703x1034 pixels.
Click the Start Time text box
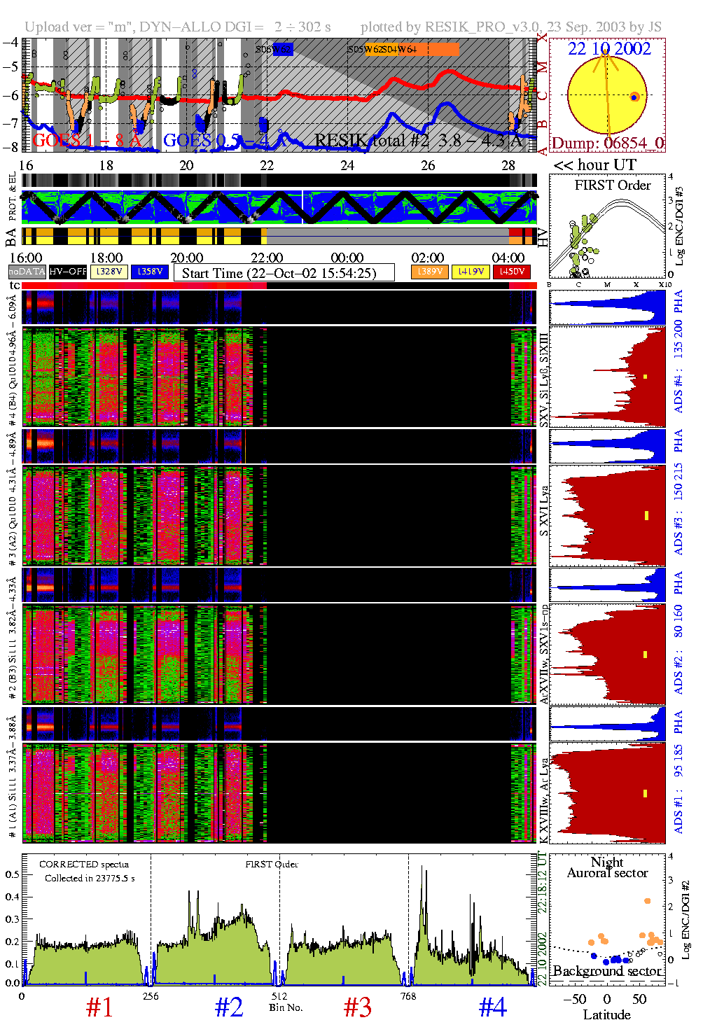tap(284, 273)
